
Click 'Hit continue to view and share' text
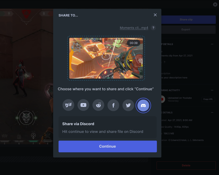(x=103, y=132)
